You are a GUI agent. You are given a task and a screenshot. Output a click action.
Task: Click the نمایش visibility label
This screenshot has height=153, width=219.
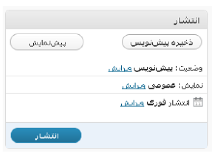(192, 85)
